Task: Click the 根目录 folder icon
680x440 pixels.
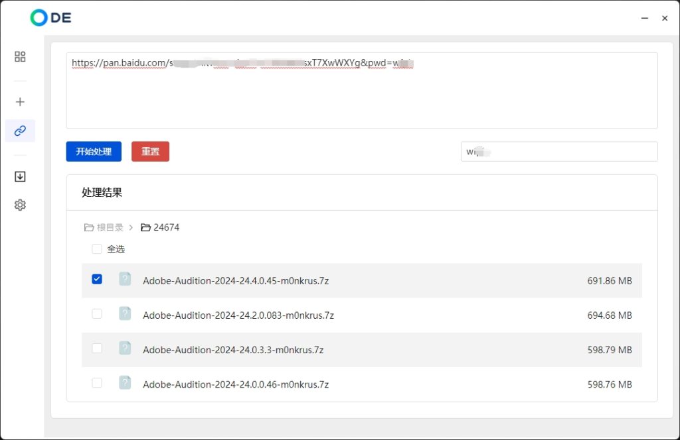Action: click(89, 227)
